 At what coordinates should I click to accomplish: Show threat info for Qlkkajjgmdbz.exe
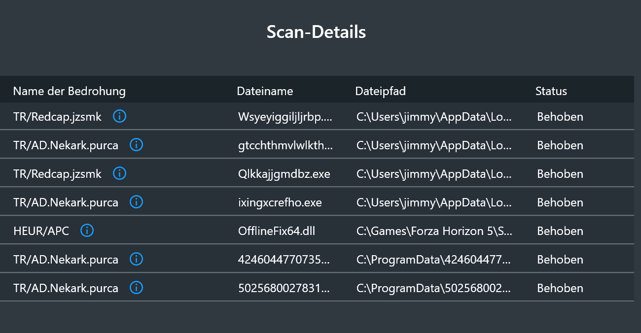click(x=119, y=173)
